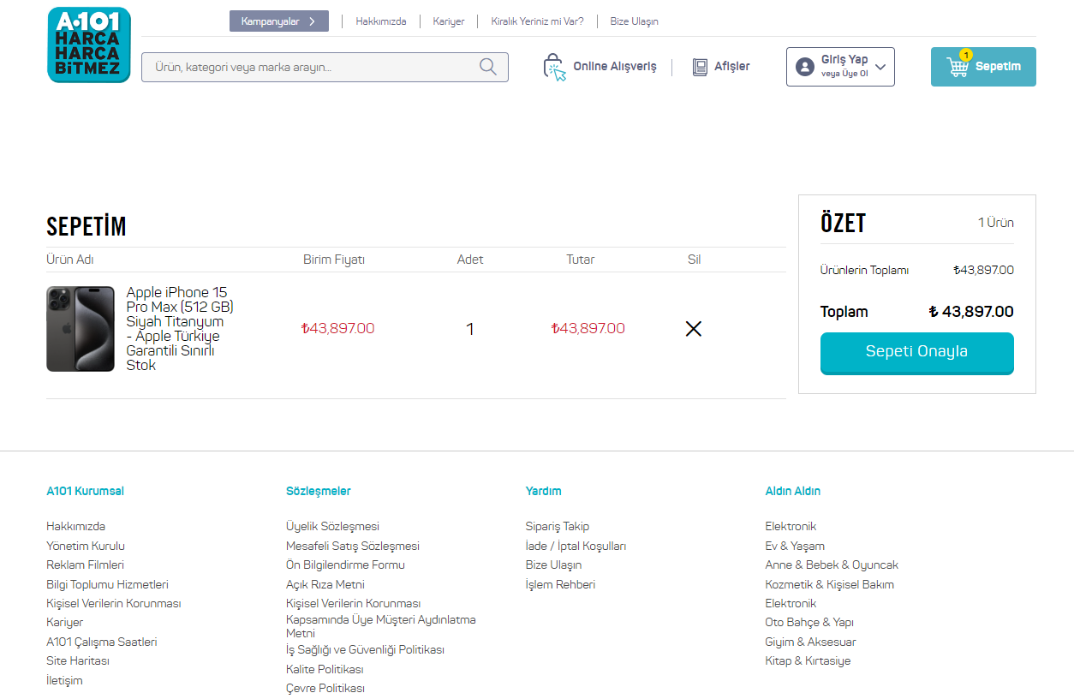This screenshot has height=699, width=1074.
Task: Open Mesafeli Satış Sözleşmesi link
Action: pos(353,546)
